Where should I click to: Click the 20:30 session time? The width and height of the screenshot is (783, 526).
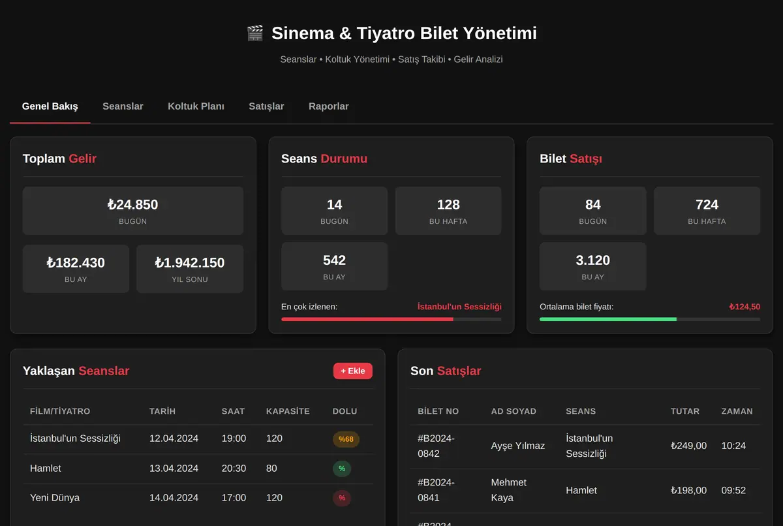coord(234,469)
